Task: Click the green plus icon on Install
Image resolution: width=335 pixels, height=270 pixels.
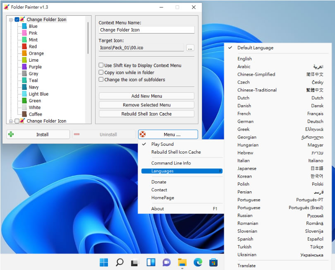Action: coord(11,134)
